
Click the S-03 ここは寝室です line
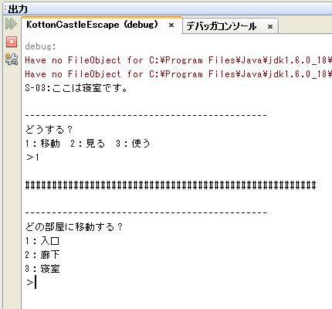coord(76,88)
